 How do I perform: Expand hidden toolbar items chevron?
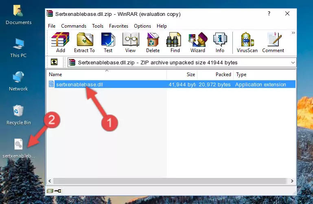tap(293, 33)
